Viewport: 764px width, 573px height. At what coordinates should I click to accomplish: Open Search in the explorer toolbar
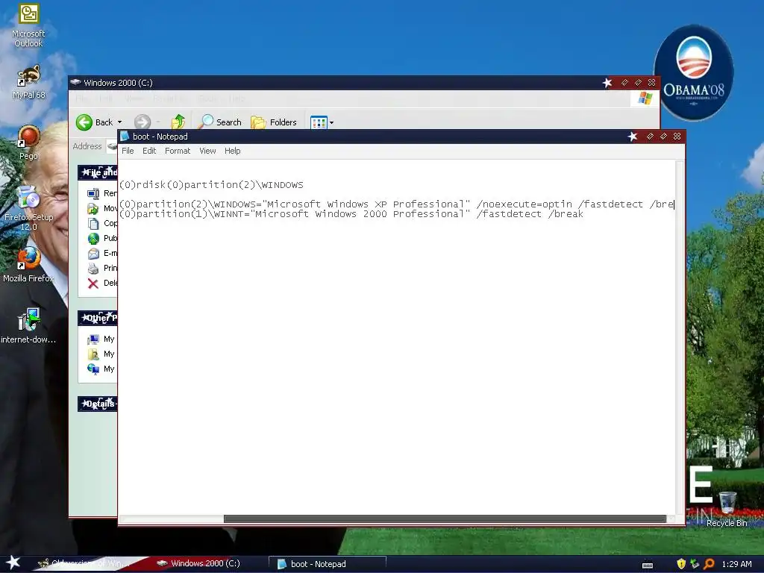click(x=220, y=122)
